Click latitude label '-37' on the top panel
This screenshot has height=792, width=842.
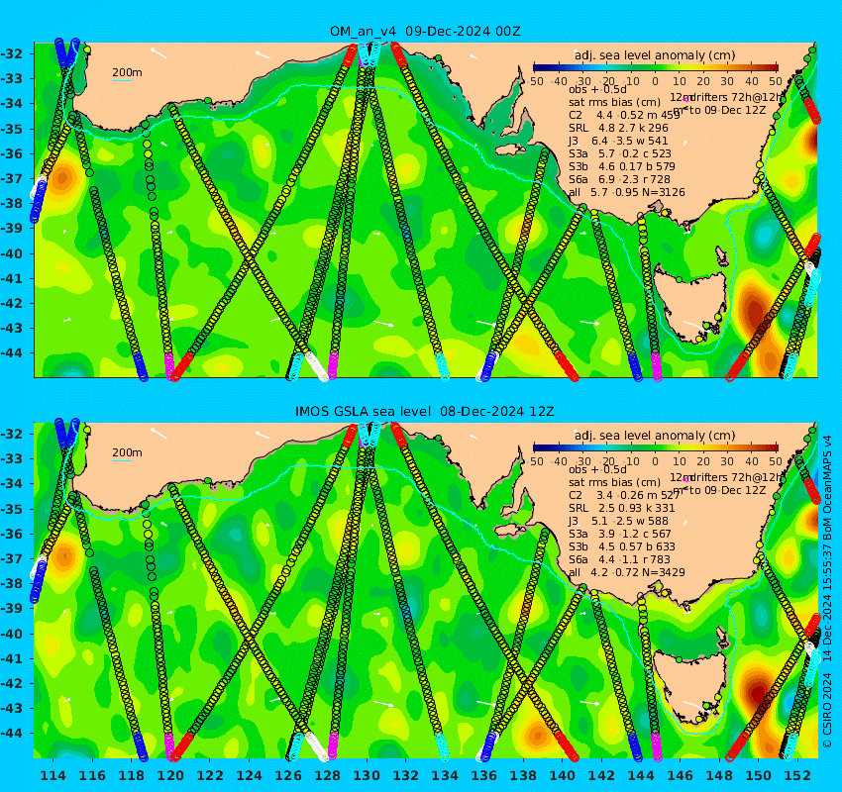click(12, 178)
